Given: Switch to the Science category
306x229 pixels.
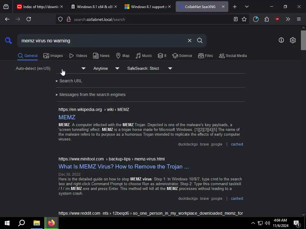Looking at the screenshot, I should click(x=182, y=56).
